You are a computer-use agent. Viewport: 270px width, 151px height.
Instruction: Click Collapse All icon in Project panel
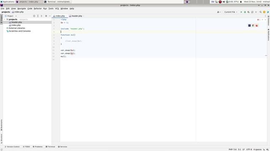tap(41, 16)
